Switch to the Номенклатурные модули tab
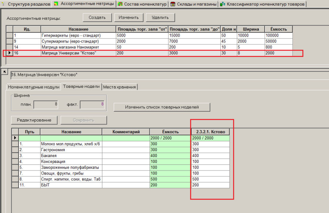Screen dimensions: 329x213 pyautogui.click(x=34, y=87)
